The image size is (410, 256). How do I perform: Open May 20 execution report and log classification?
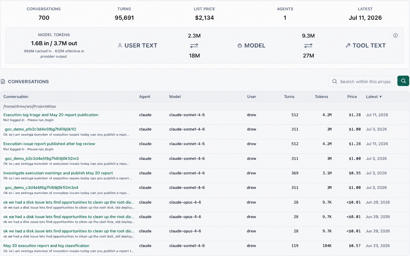click(x=46, y=246)
